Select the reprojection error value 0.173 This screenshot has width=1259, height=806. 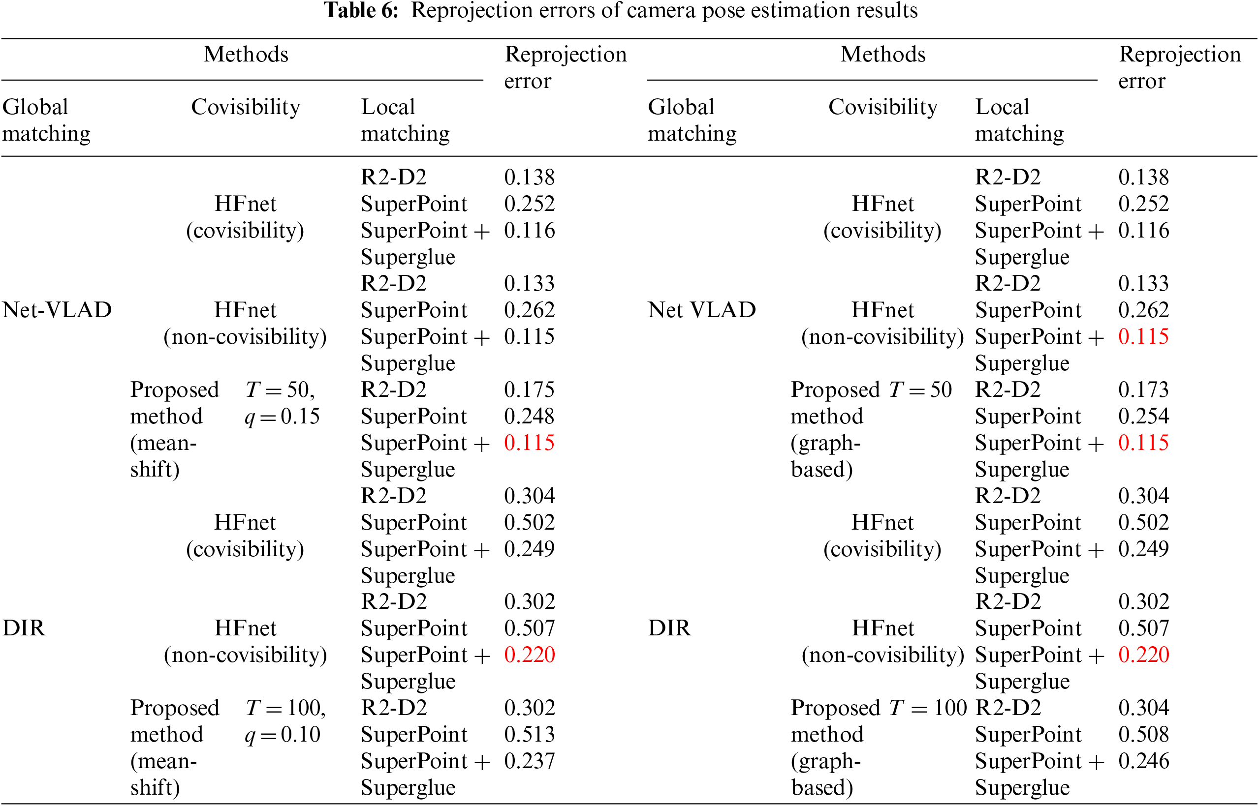tap(1143, 390)
